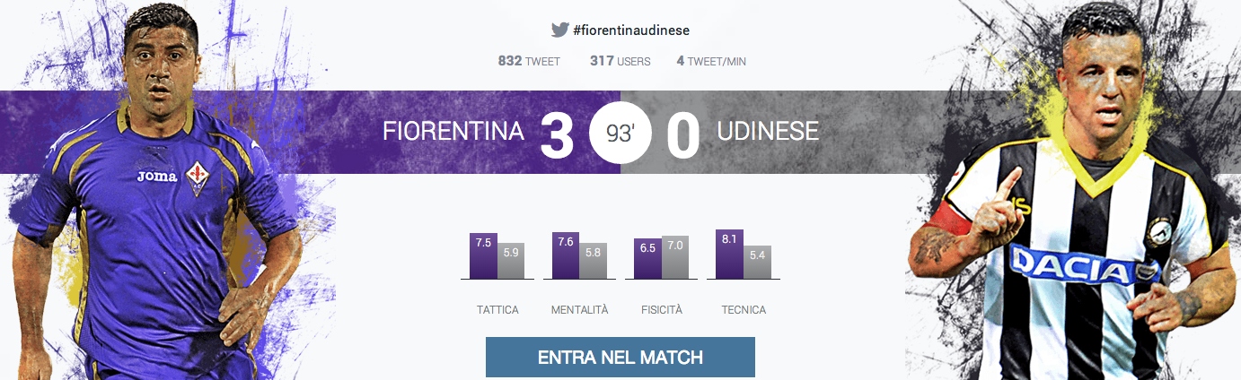Click the TATTICA label
Viewport: 1241px width, 380px height.
coord(497,310)
